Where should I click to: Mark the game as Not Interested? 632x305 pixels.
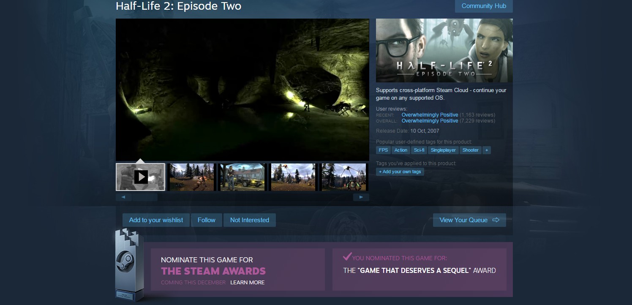pos(250,220)
